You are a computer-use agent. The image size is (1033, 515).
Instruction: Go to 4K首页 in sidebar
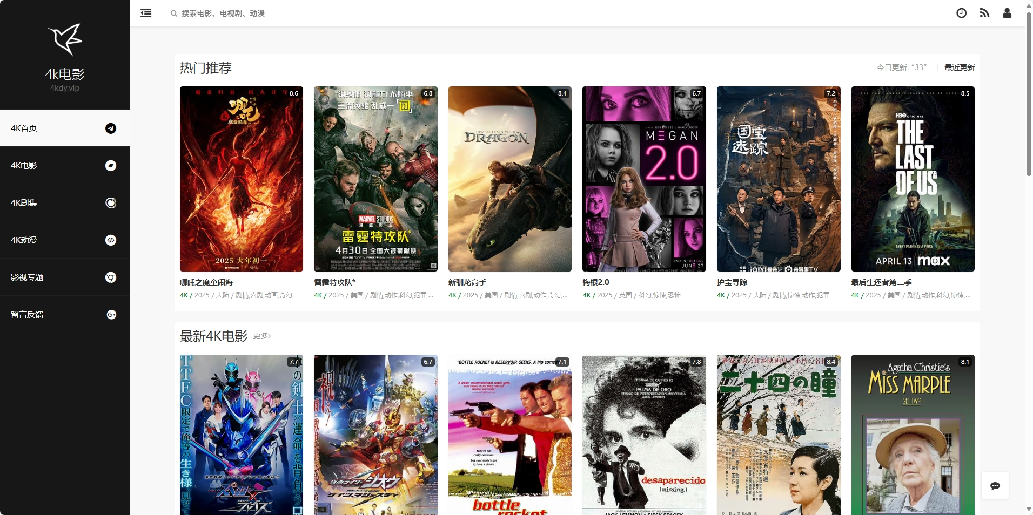[x=24, y=128]
